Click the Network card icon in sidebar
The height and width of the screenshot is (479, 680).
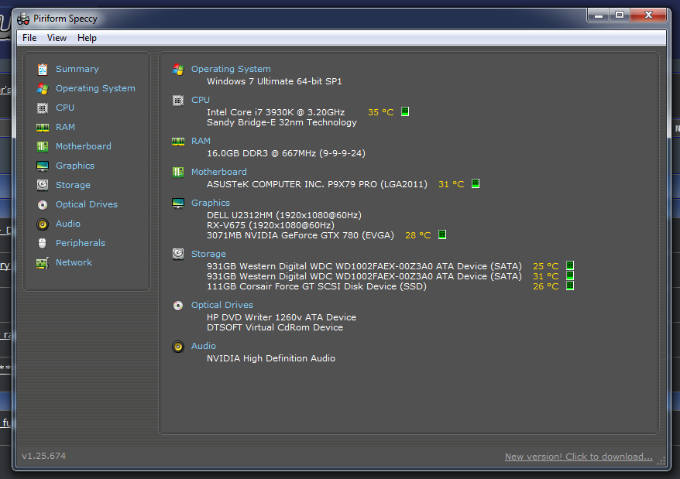[43, 262]
